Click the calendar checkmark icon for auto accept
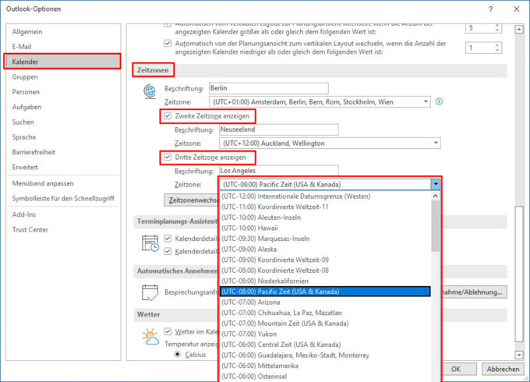 (150, 293)
